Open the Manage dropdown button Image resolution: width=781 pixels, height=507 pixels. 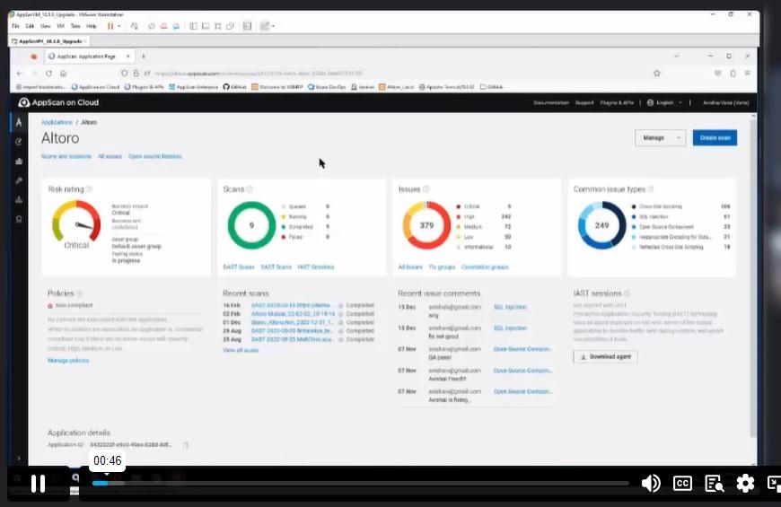point(661,138)
